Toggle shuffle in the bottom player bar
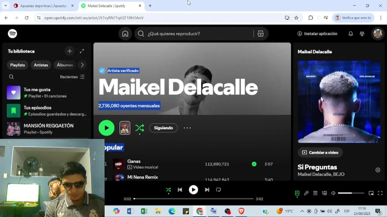Screen dimensions: 387x217 [168, 190]
